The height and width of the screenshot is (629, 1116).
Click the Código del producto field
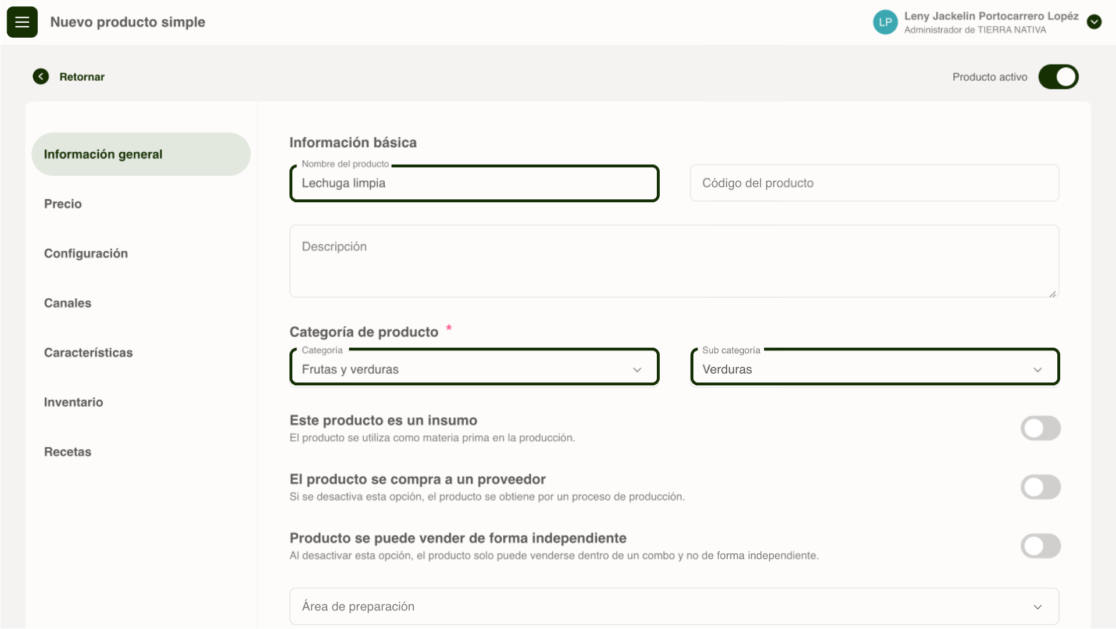tap(874, 183)
